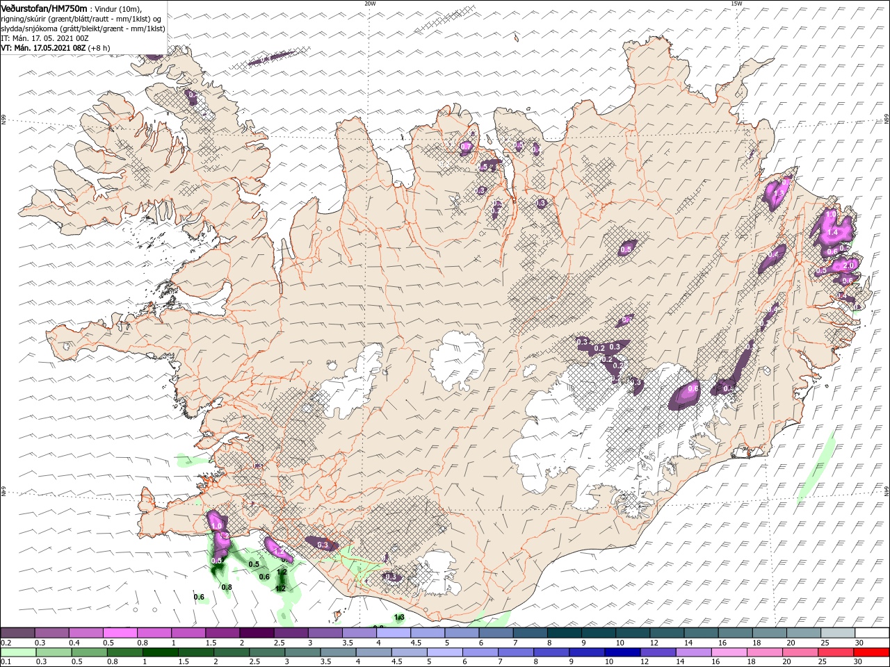Click the '20W' longitude label
The image size is (890, 667).
pos(369,3)
